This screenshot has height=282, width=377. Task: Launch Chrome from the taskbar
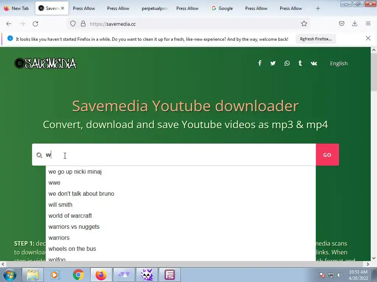pos(78,275)
